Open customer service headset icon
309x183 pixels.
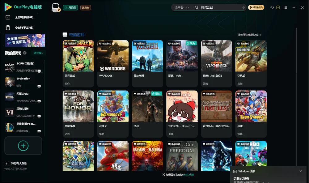point(272,7)
